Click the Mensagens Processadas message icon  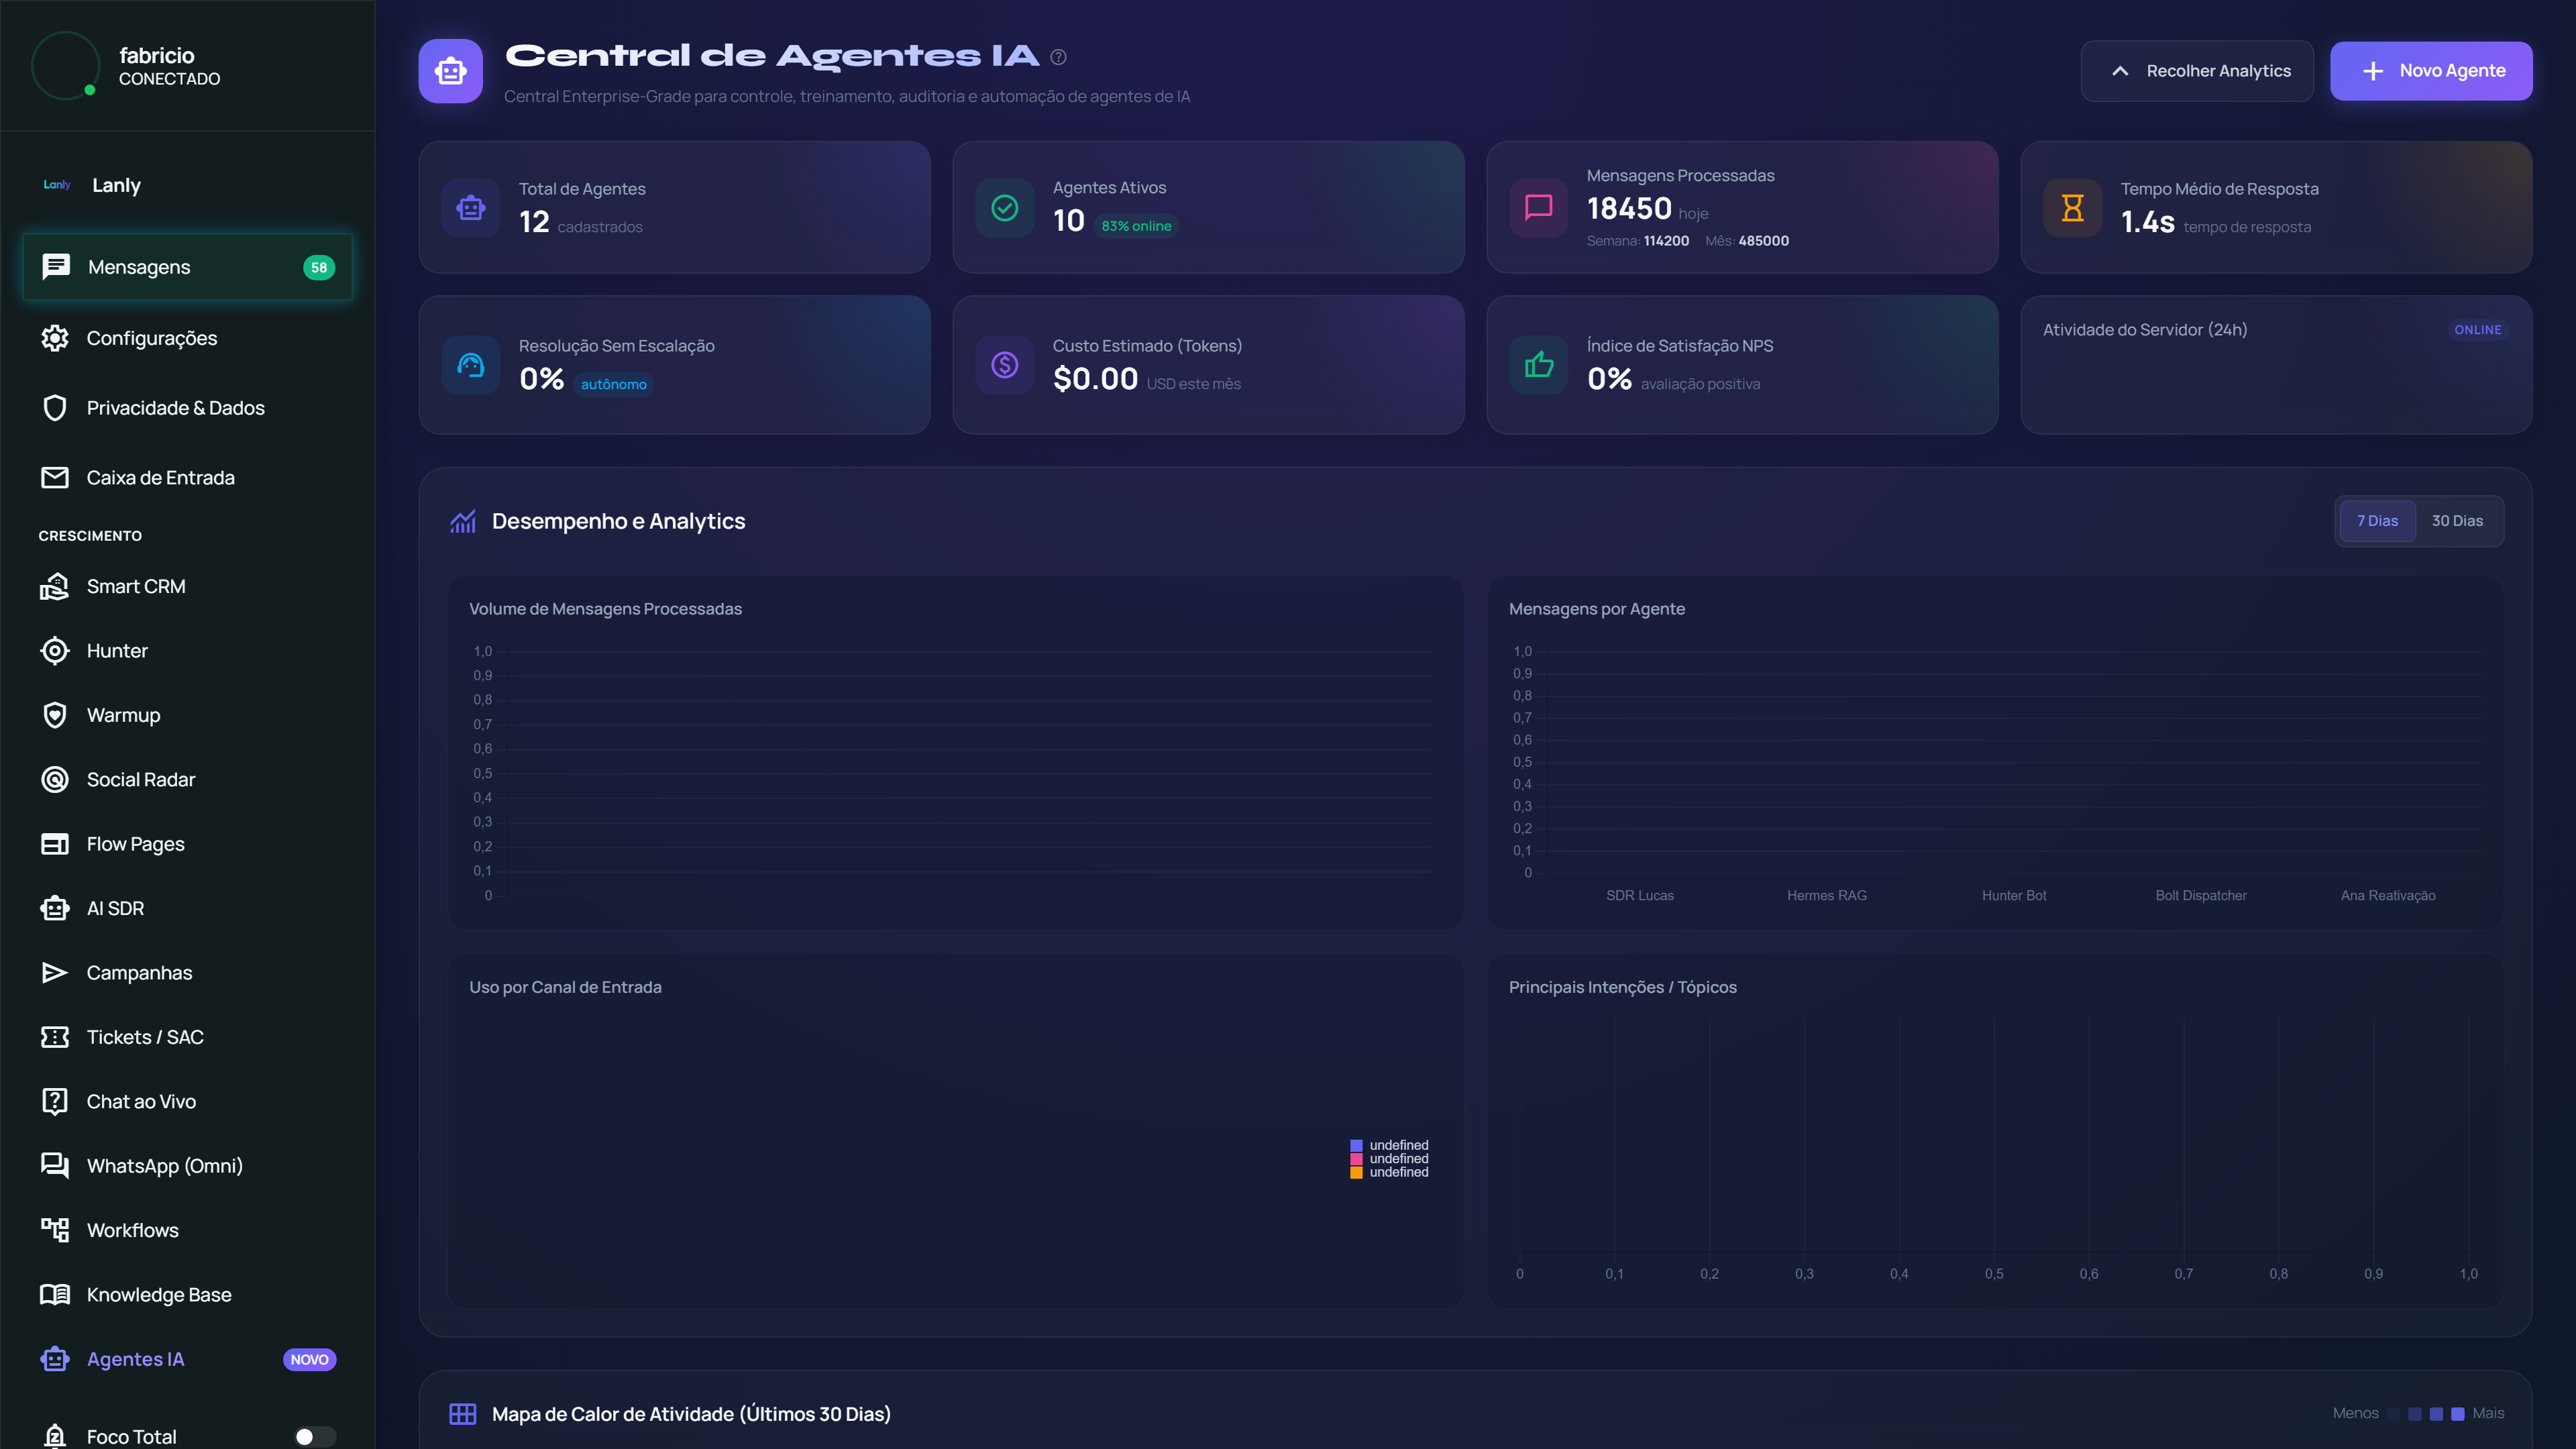pos(1539,208)
